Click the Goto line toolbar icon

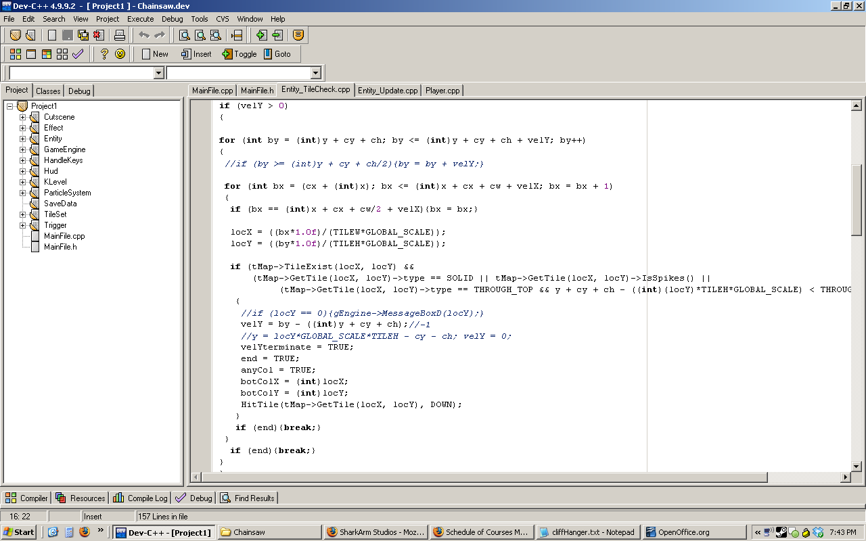point(237,35)
